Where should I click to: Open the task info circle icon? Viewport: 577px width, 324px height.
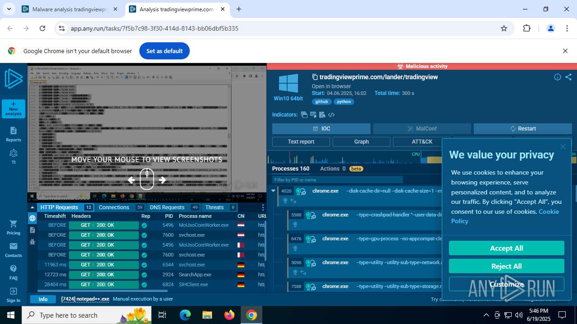pyautogui.click(x=558, y=77)
